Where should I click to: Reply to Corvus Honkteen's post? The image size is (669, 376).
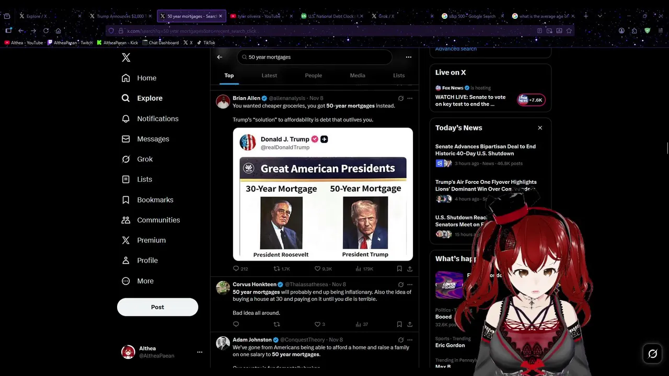click(x=236, y=324)
